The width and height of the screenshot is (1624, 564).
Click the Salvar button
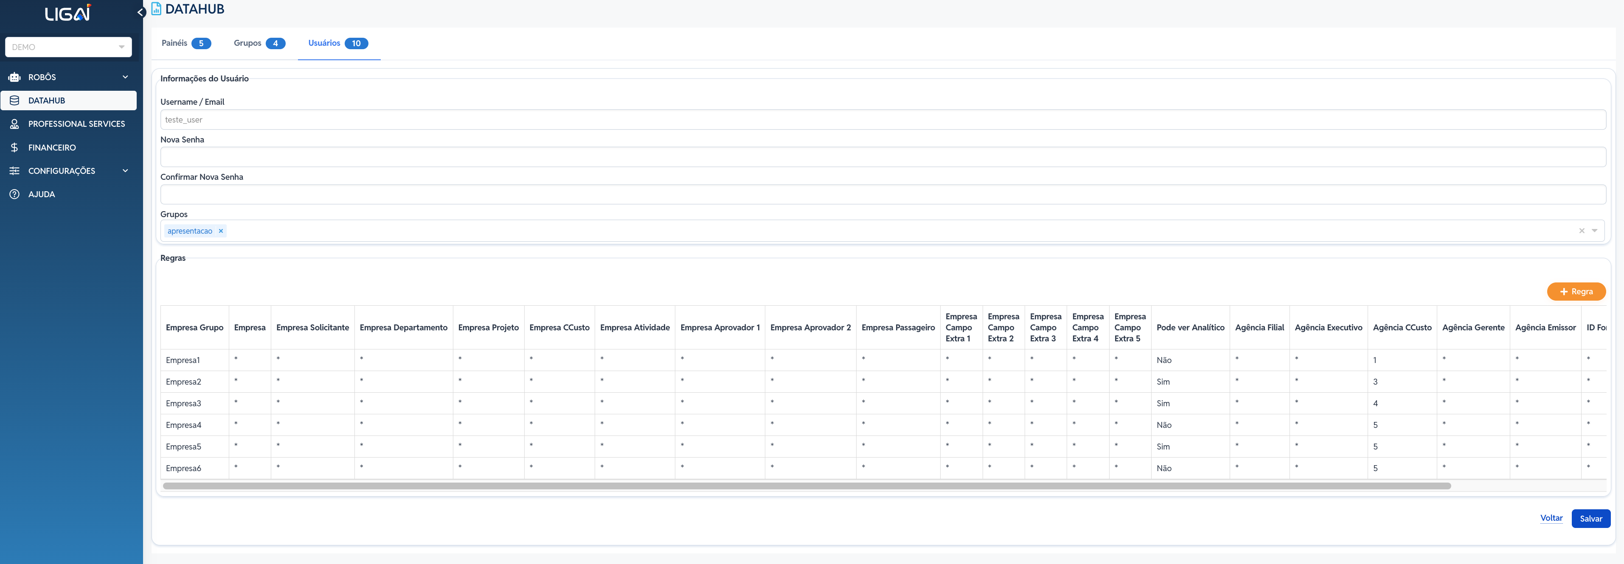click(1590, 519)
